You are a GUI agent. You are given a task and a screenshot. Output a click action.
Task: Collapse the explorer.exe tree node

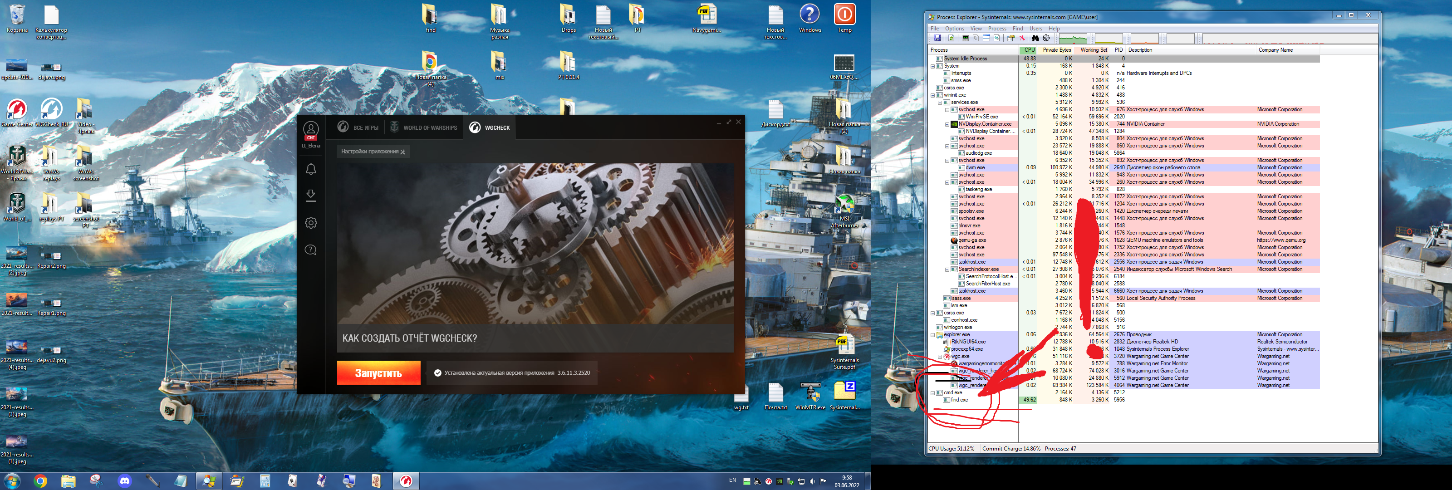tap(932, 335)
